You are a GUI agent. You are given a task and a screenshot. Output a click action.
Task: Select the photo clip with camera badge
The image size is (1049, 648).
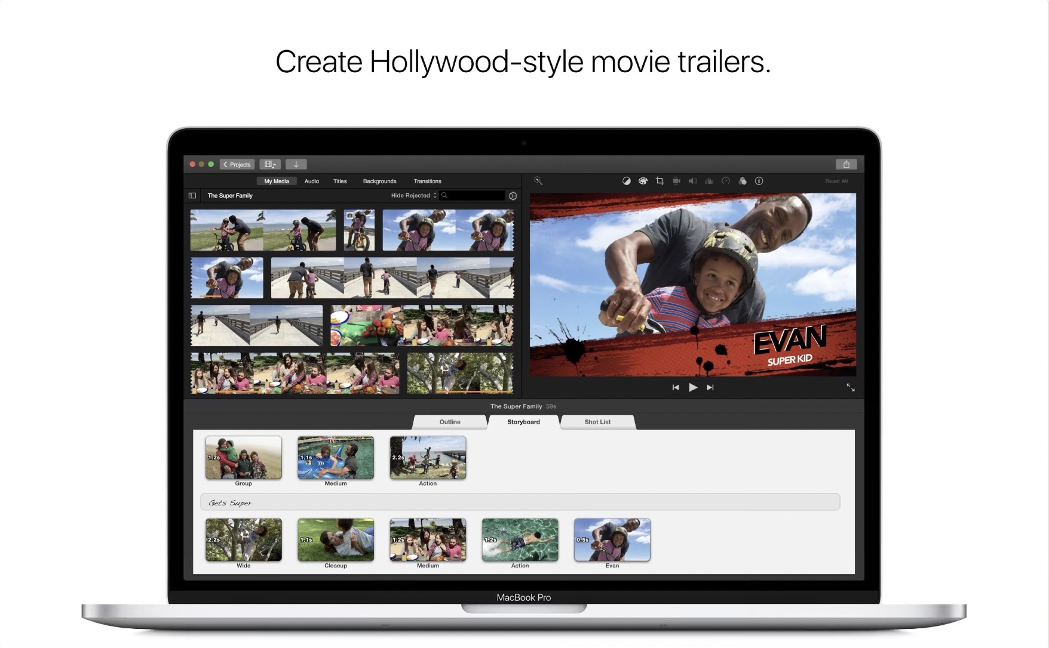point(360,230)
